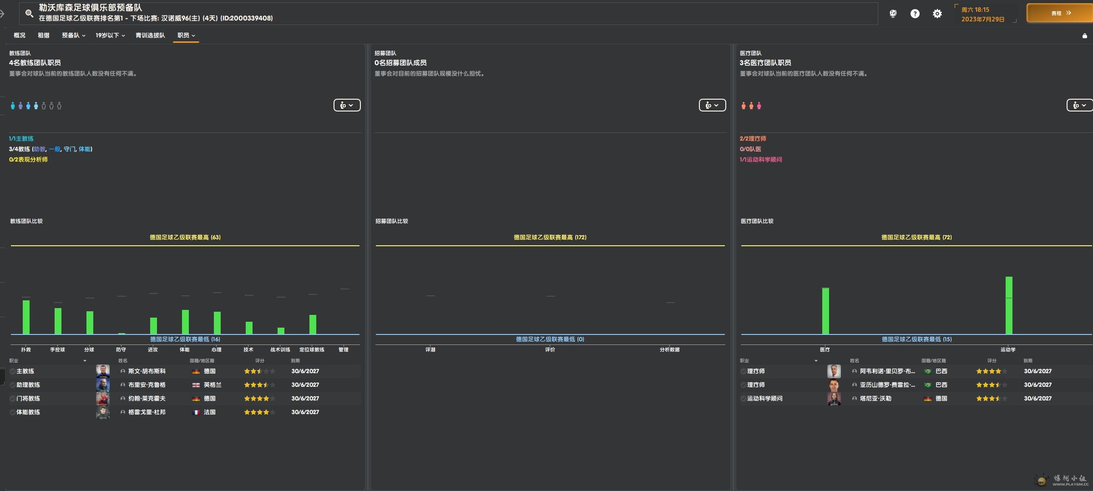Click star rating of 门将教练 row
1093x491 pixels.
point(259,399)
